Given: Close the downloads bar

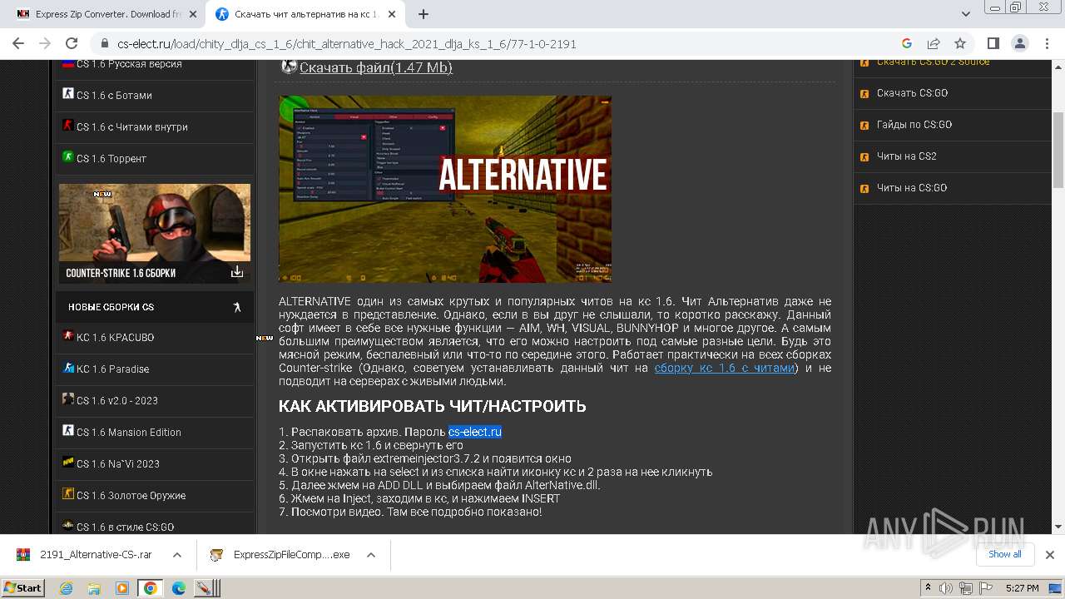Looking at the screenshot, I should 1050,555.
